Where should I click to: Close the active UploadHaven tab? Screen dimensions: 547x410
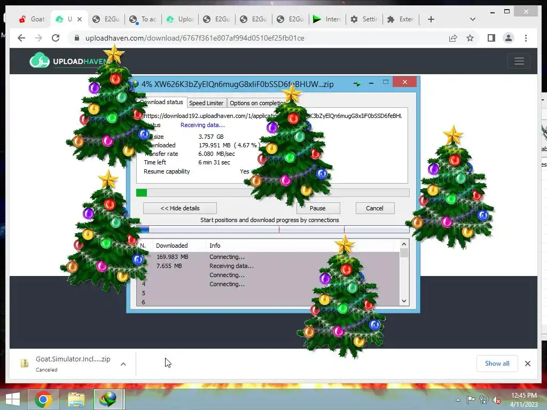click(x=80, y=19)
